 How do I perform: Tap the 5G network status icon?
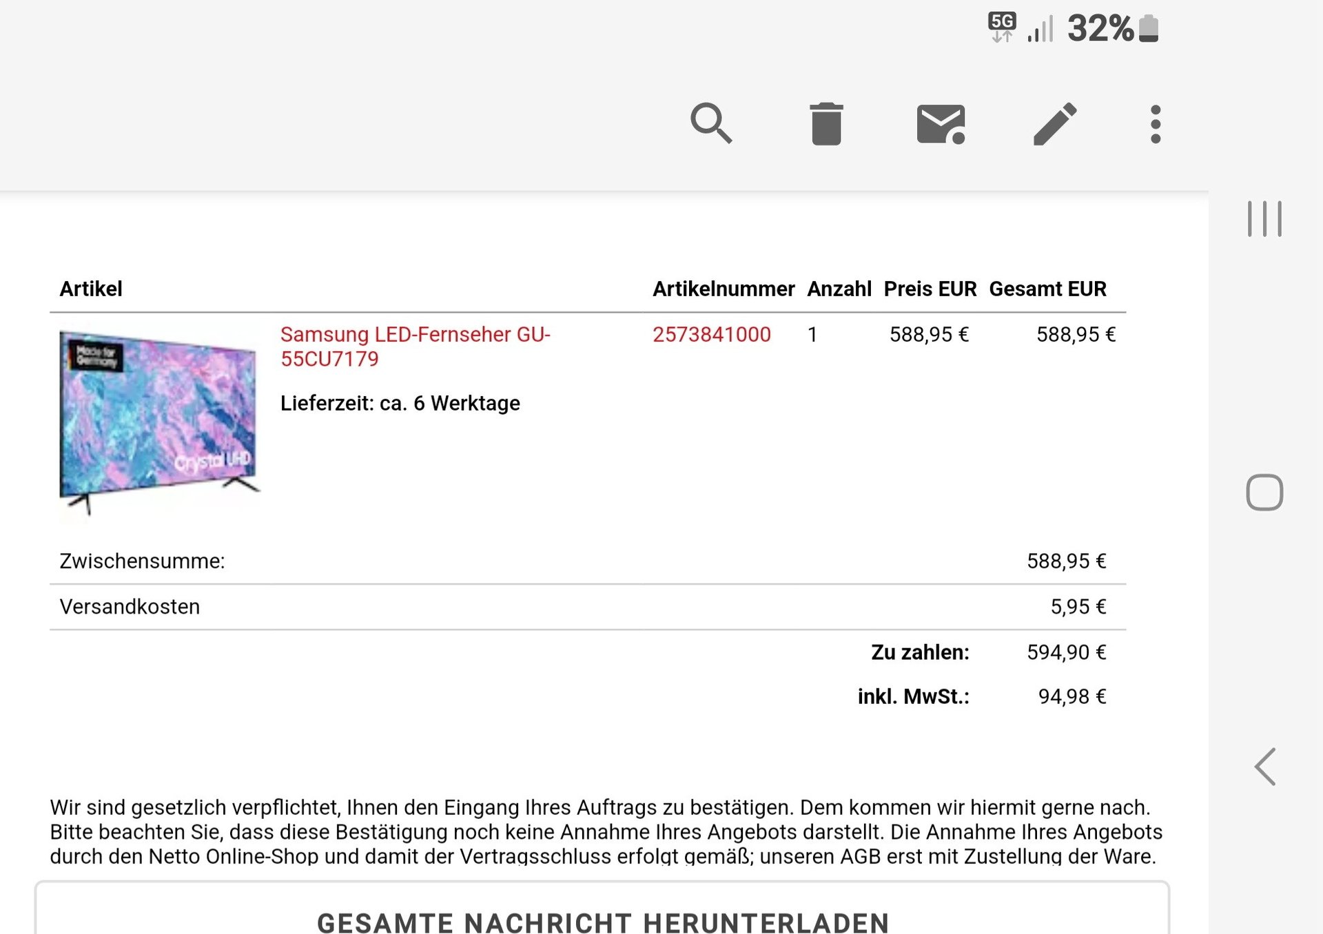point(1002,27)
